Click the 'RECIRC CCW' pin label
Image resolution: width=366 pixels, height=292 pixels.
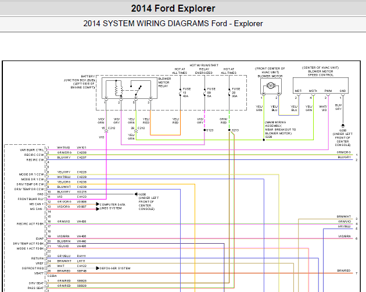click(x=34, y=155)
